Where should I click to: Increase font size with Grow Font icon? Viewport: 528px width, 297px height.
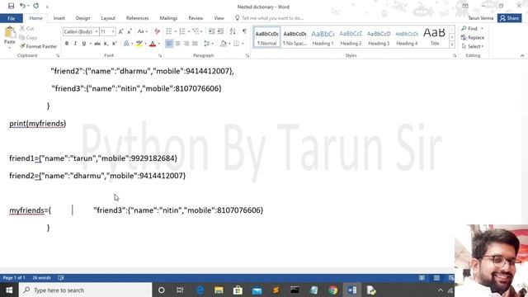coord(120,31)
